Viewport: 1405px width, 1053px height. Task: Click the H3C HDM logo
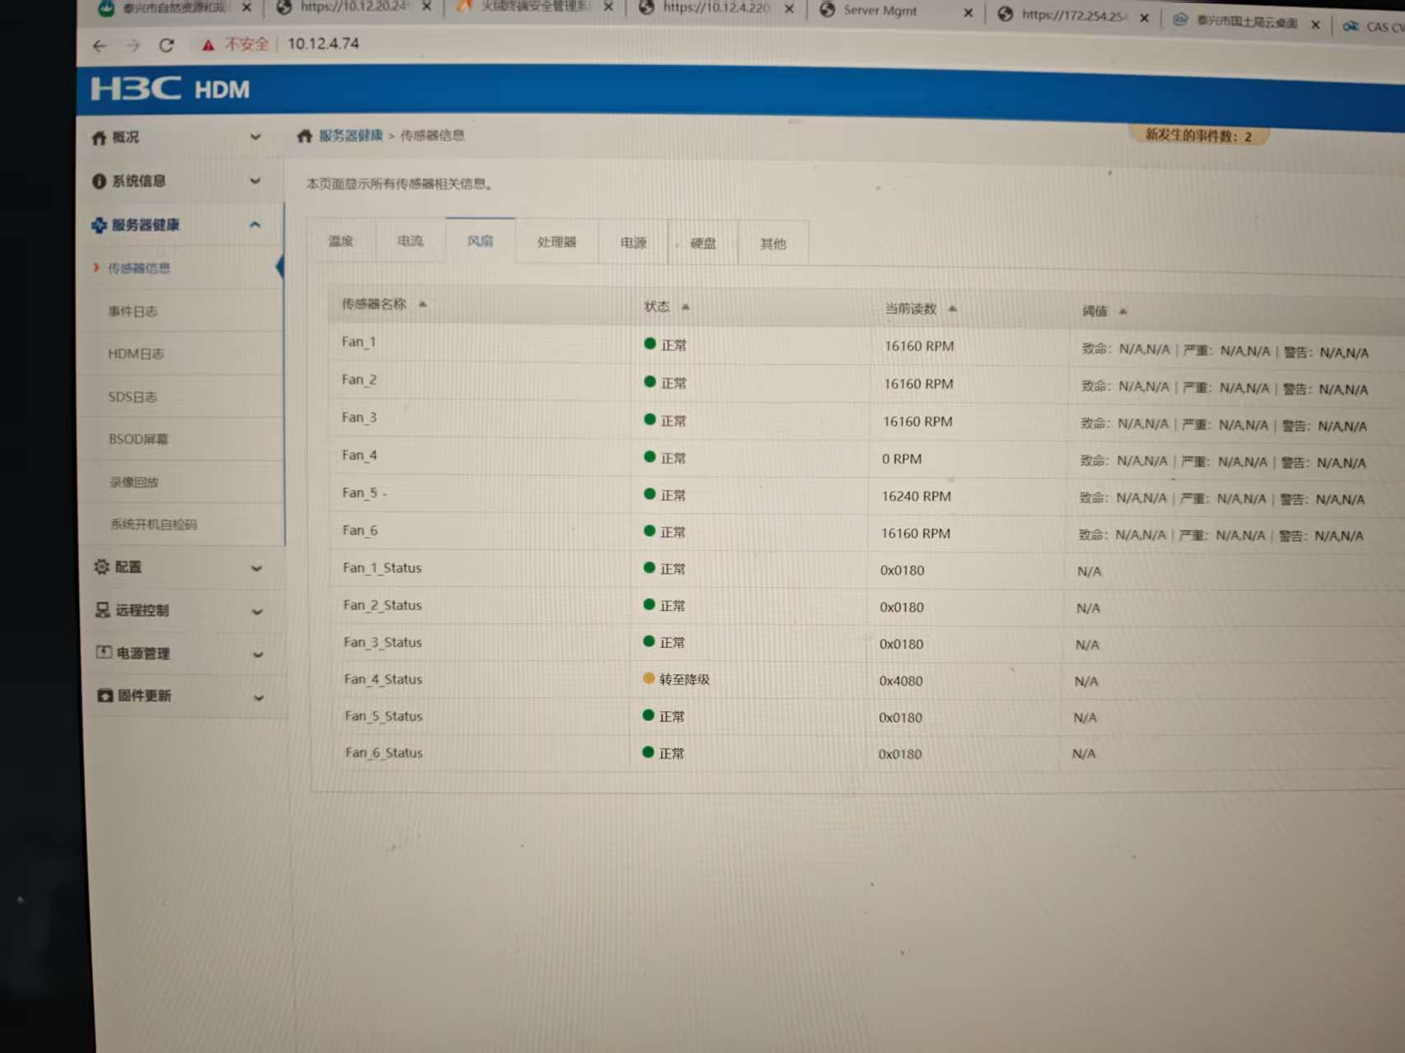pos(170,89)
